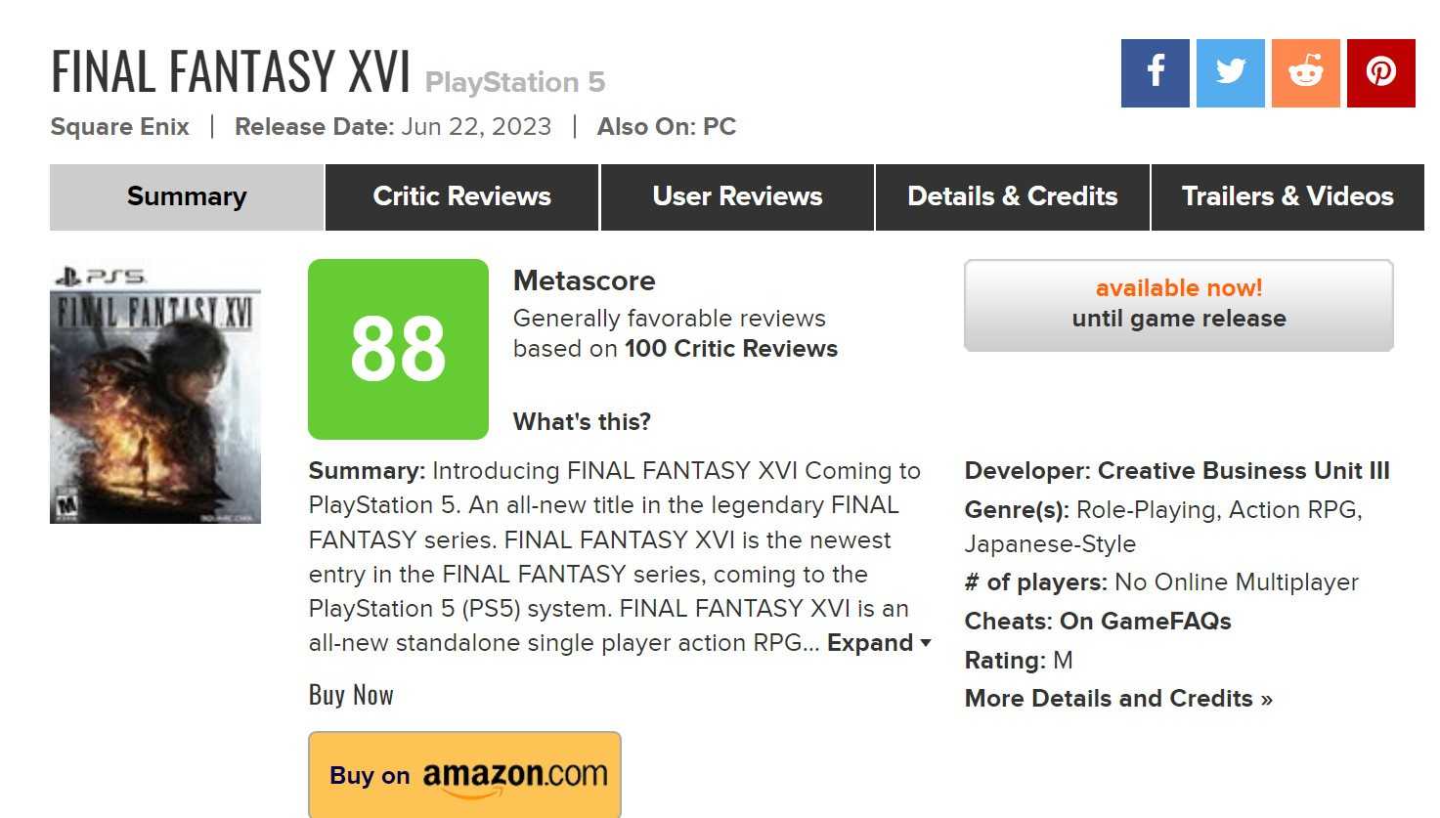Buy the game on Amazon.com
The width and height of the screenshot is (1440, 818).
(464, 775)
